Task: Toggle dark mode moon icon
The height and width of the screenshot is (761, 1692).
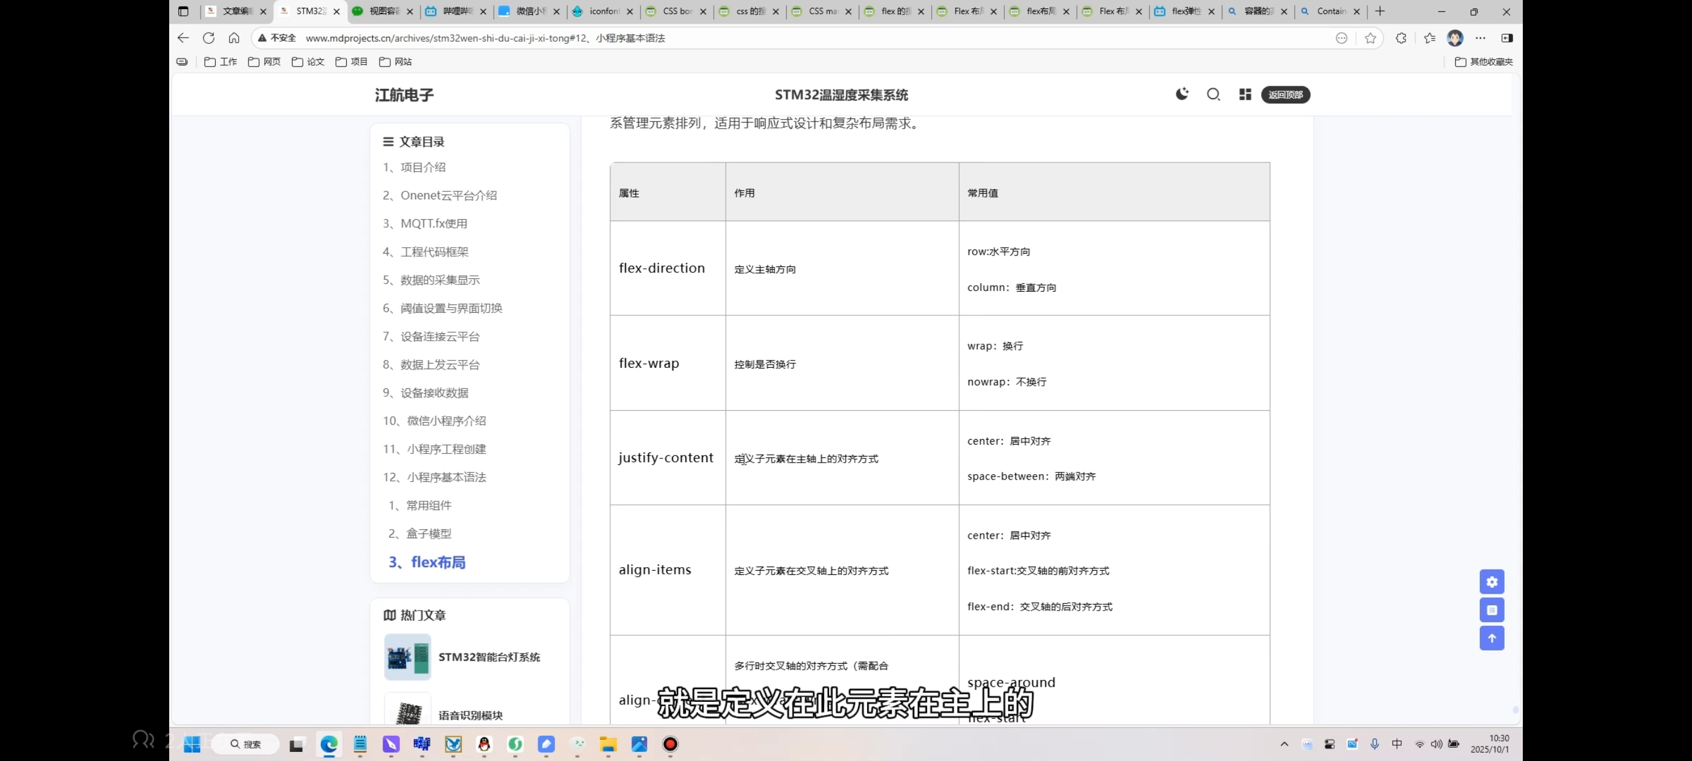Action: tap(1181, 94)
